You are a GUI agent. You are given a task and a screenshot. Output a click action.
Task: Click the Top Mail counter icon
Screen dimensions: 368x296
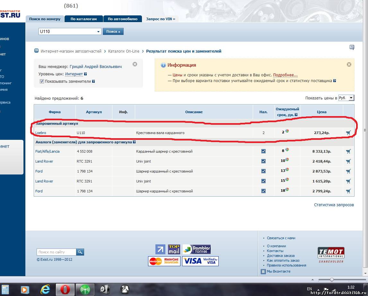174,249
